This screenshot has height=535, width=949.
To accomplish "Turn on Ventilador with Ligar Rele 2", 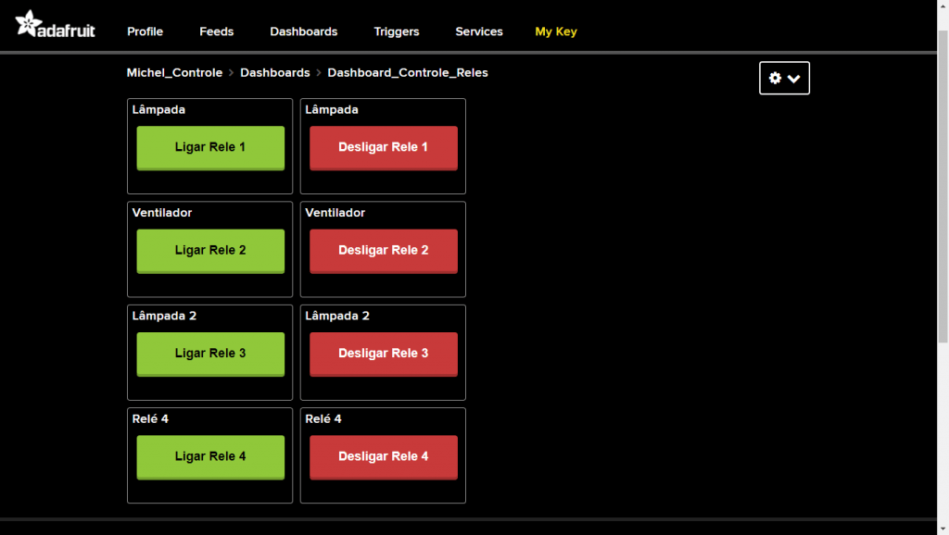I will 210,251.
